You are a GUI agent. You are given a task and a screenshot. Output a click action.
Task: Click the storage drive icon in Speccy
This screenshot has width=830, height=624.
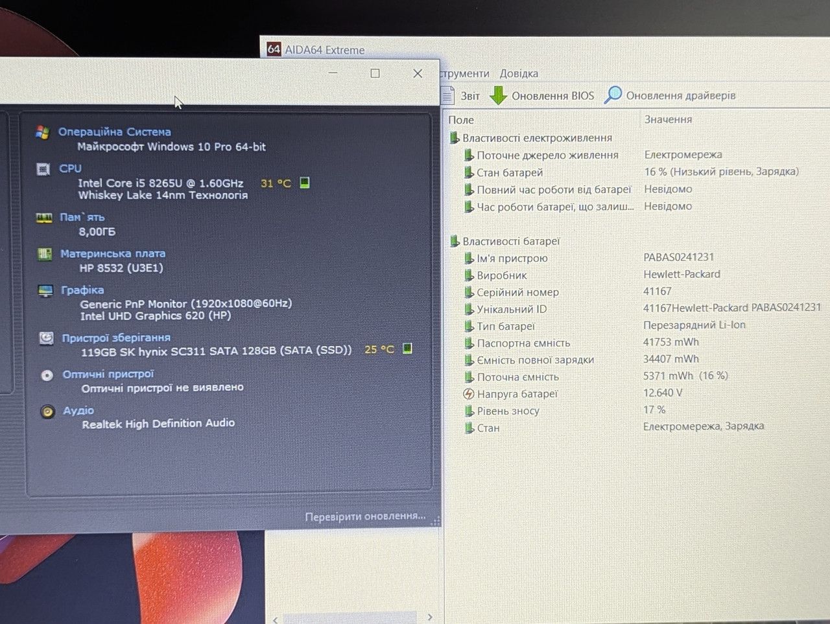[46, 338]
